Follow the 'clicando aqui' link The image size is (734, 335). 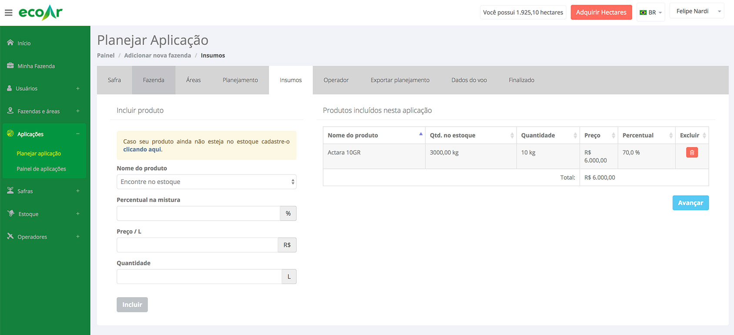pos(142,149)
